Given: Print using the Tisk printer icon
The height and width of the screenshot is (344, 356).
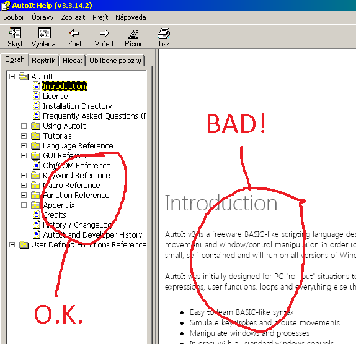Looking at the screenshot, I should click(164, 33).
